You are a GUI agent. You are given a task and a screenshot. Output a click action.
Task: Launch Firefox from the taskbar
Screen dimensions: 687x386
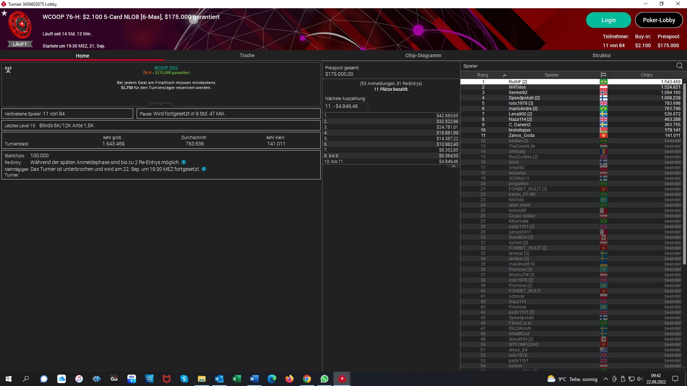289,379
